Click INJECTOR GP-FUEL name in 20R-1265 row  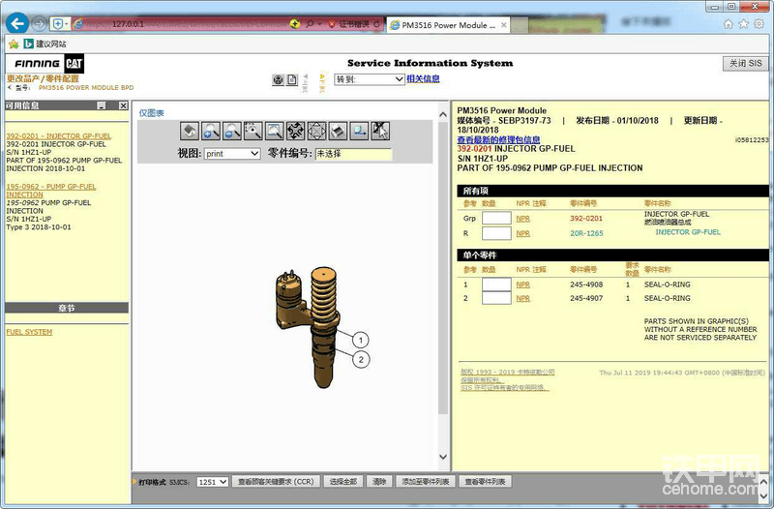click(688, 232)
